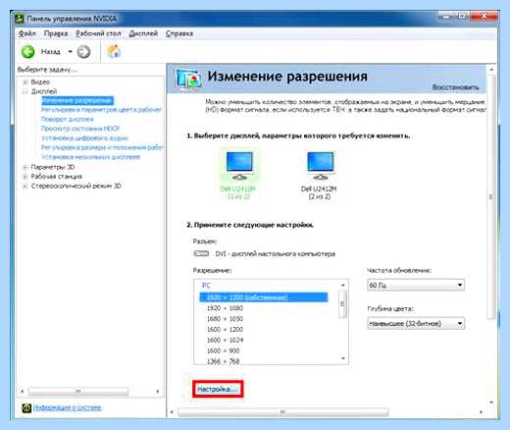Select resolution 1600 x 1024
510x430 pixels.
coord(225,340)
